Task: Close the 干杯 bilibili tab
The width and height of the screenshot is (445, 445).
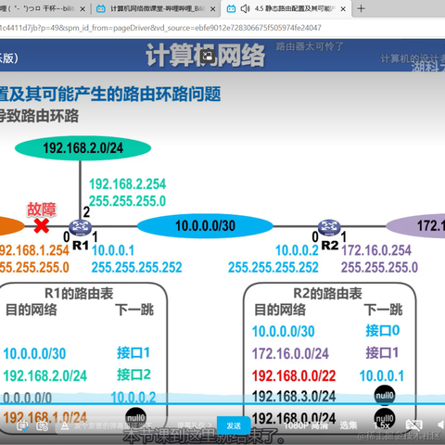Action: tap(83, 9)
